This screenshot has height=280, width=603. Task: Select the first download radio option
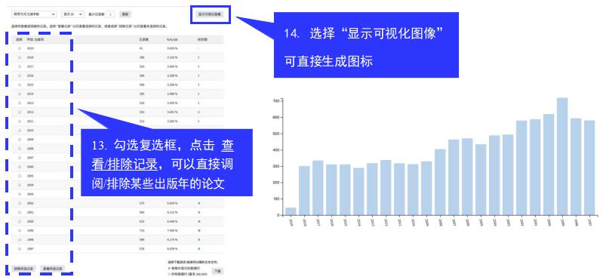coord(169,268)
